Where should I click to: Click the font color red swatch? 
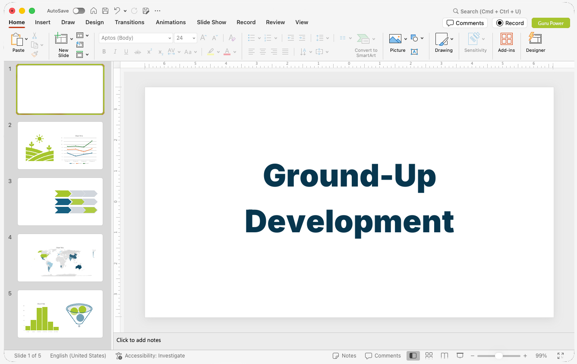[x=227, y=52]
